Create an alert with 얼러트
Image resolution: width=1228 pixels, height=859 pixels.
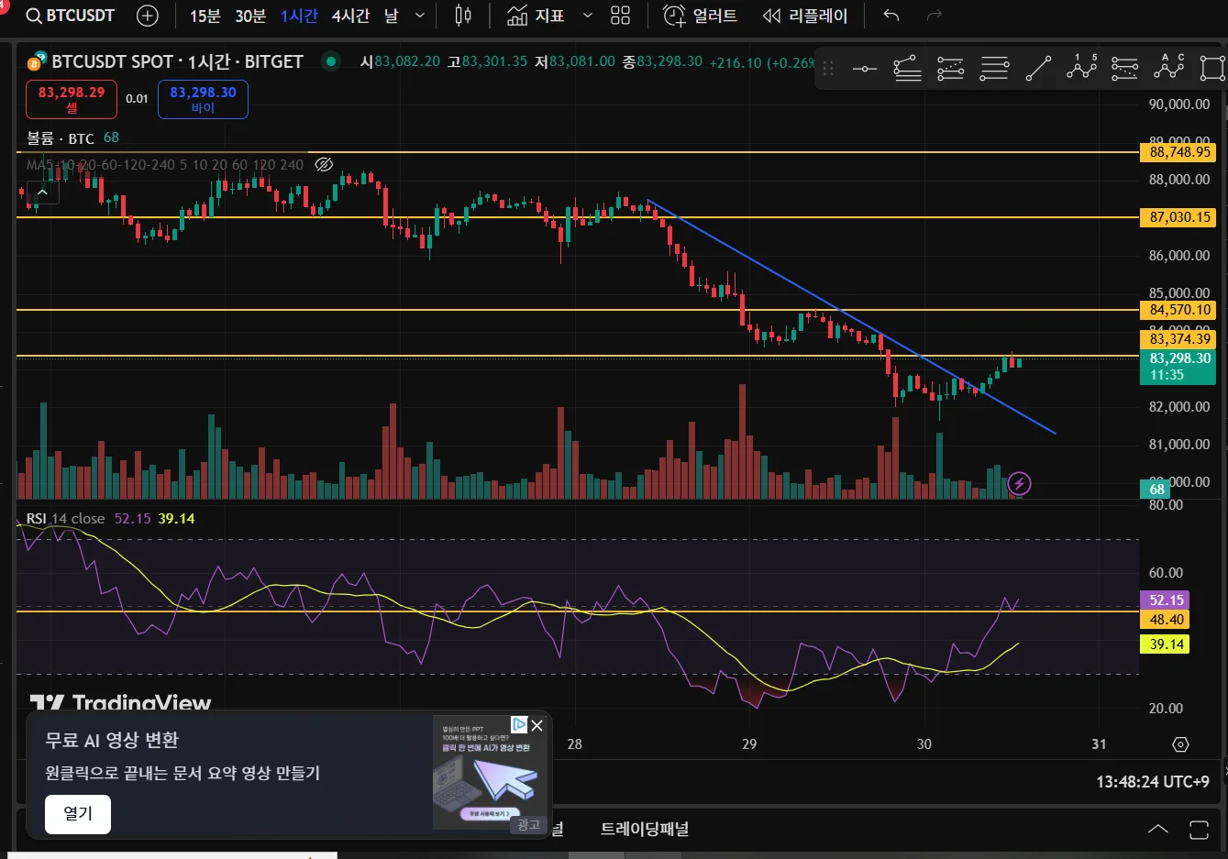pyautogui.click(x=701, y=16)
